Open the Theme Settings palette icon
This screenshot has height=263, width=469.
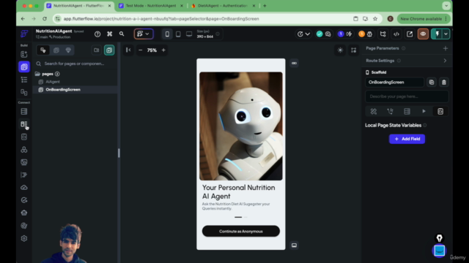point(24,226)
